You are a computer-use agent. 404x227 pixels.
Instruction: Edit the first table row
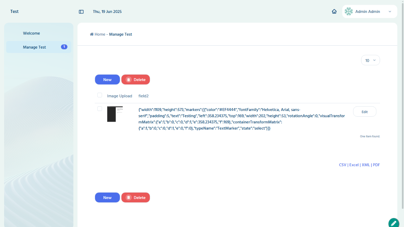coord(365,112)
